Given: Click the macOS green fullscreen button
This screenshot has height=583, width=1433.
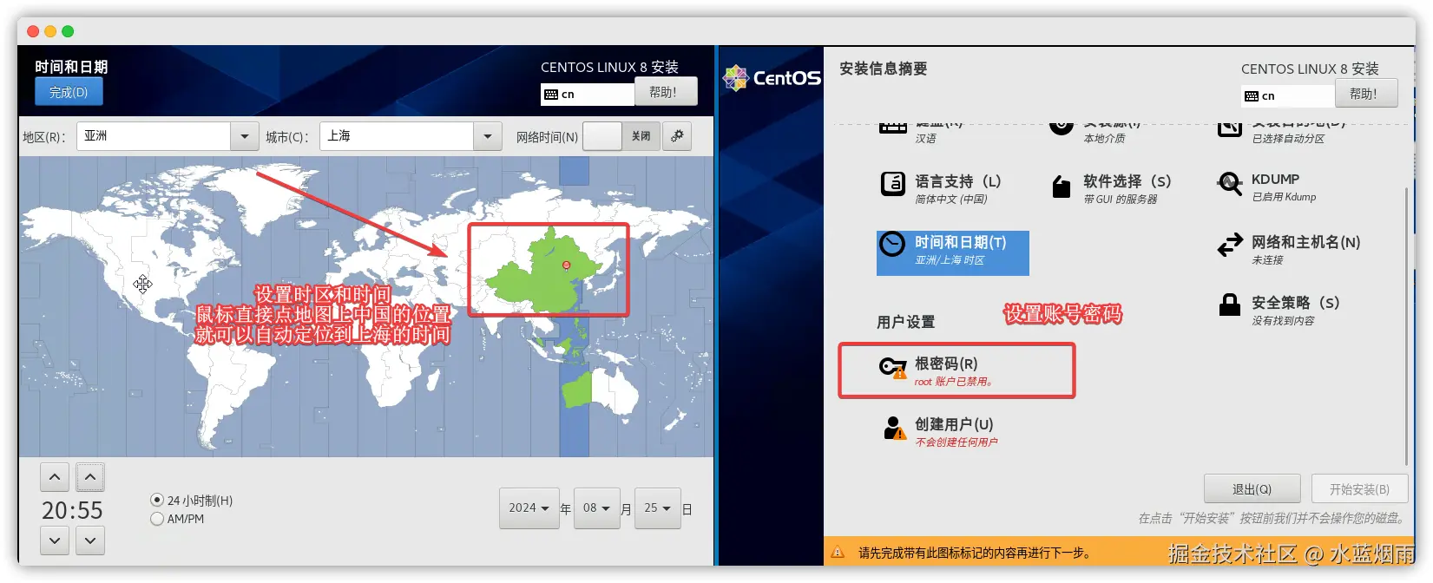Looking at the screenshot, I should [x=68, y=31].
